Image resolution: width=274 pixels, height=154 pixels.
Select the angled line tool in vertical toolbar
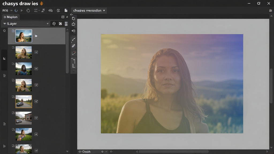coord(74,61)
